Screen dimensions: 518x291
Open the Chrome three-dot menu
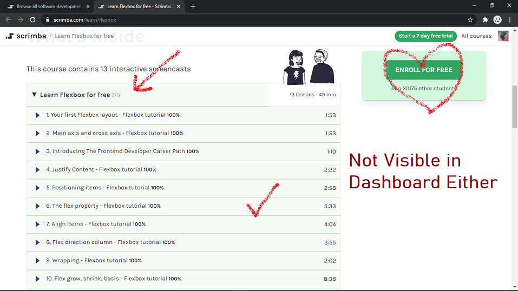click(510, 20)
